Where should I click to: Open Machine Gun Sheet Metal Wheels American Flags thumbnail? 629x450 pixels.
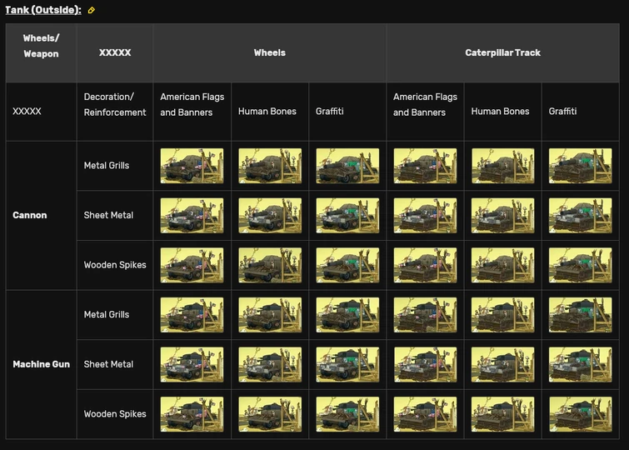(192, 365)
